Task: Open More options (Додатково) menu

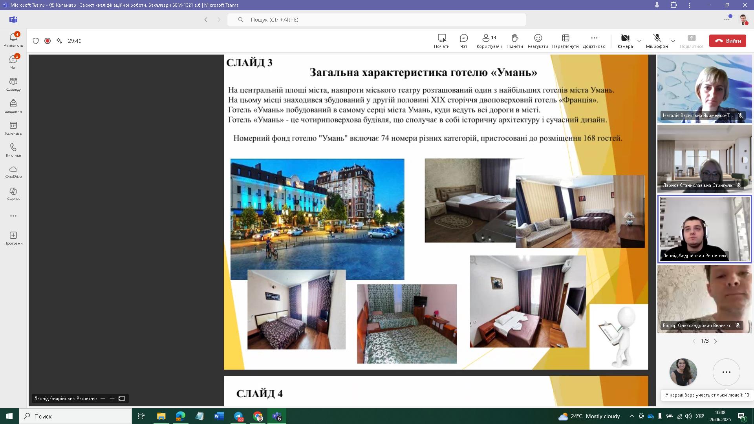Action: point(594,40)
